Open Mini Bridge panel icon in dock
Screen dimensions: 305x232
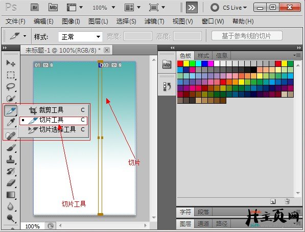[x=167, y=64]
